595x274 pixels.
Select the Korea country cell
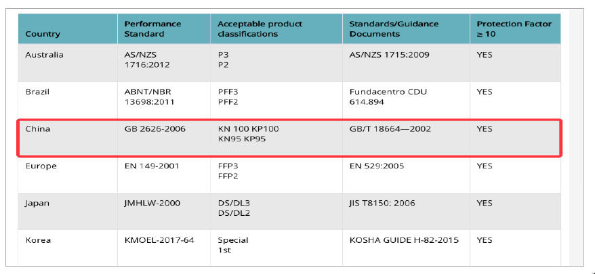pos(38,240)
